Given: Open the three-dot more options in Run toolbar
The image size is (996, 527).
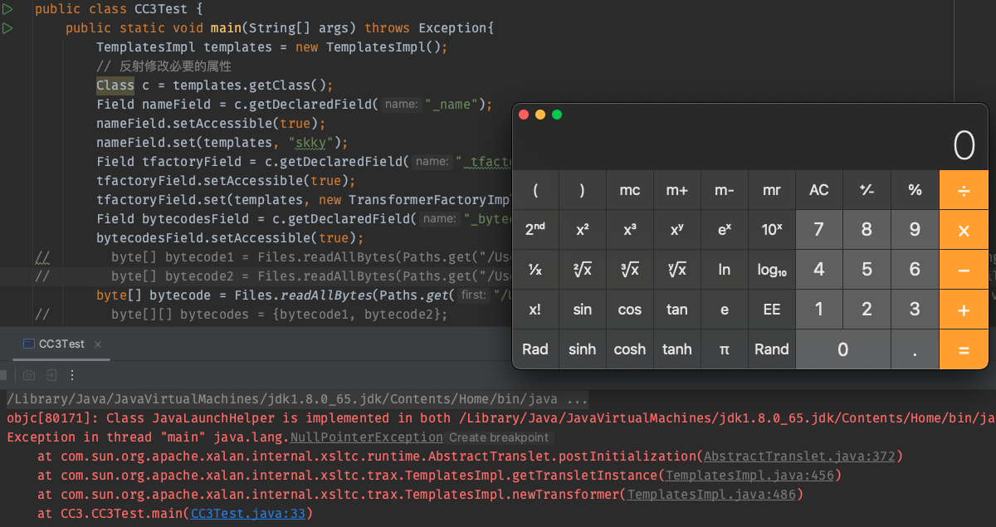Looking at the screenshot, I should [x=72, y=375].
